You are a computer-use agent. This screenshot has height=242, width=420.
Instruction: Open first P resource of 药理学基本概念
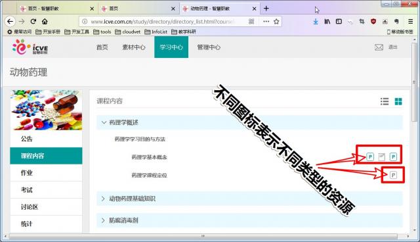pyautogui.click(x=370, y=157)
